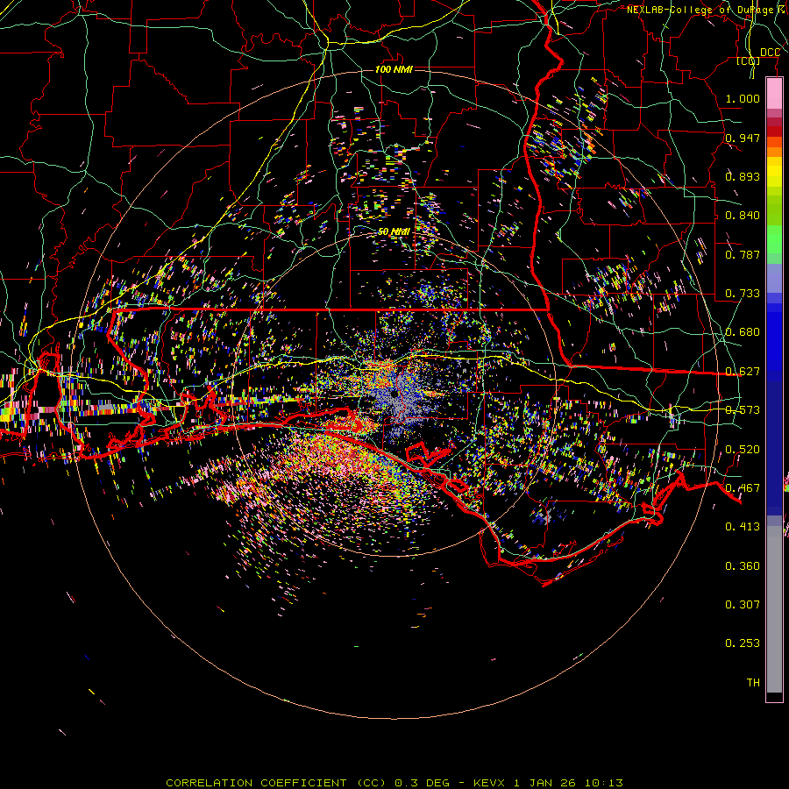
Task: Click the 100 NMI range ring label
Action: tap(394, 69)
